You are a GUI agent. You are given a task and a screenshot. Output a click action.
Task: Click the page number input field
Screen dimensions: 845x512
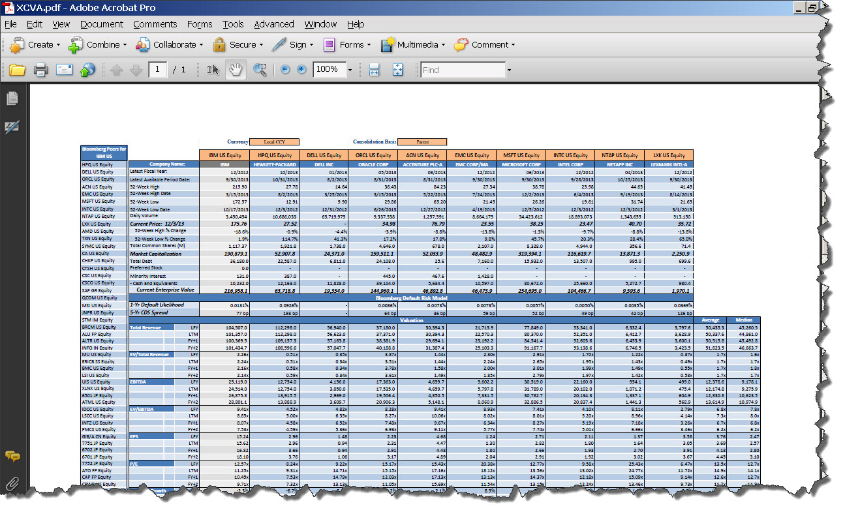157,70
